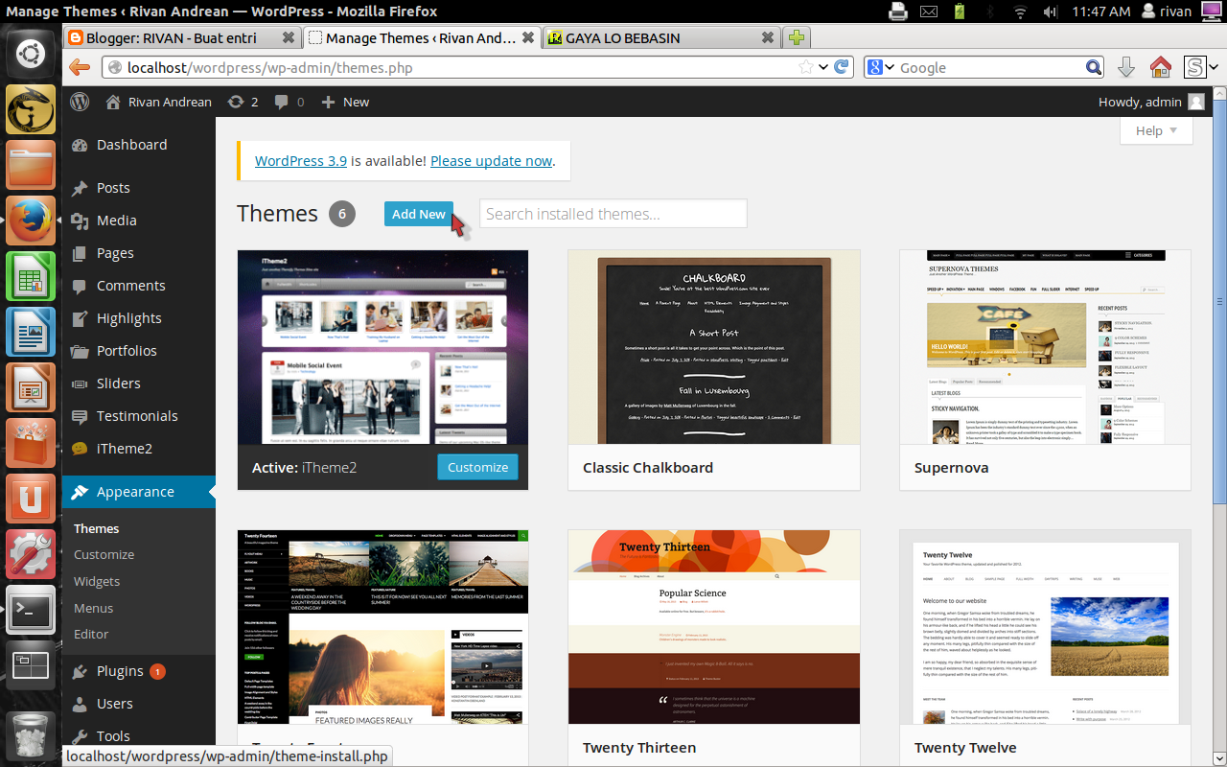1227x767 pixels.
Task: Open Menus under Appearance
Action: [x=94, y=608]
